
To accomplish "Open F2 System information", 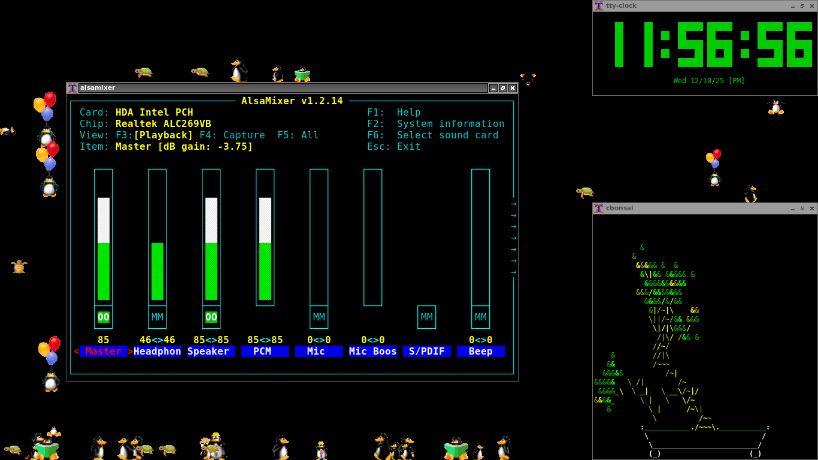I will coord(436,124).
